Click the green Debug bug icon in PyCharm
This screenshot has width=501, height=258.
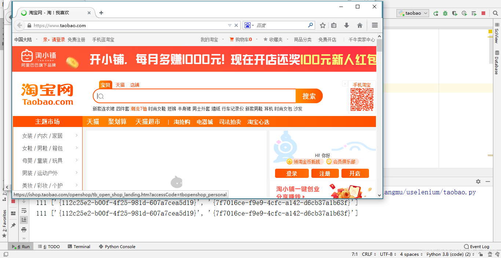click(445, 13)
